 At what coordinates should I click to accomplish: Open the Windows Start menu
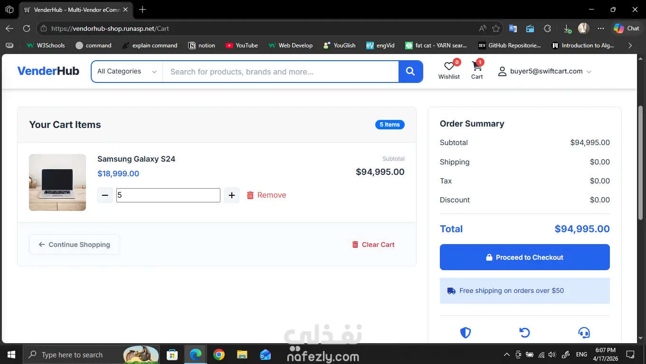11,355
